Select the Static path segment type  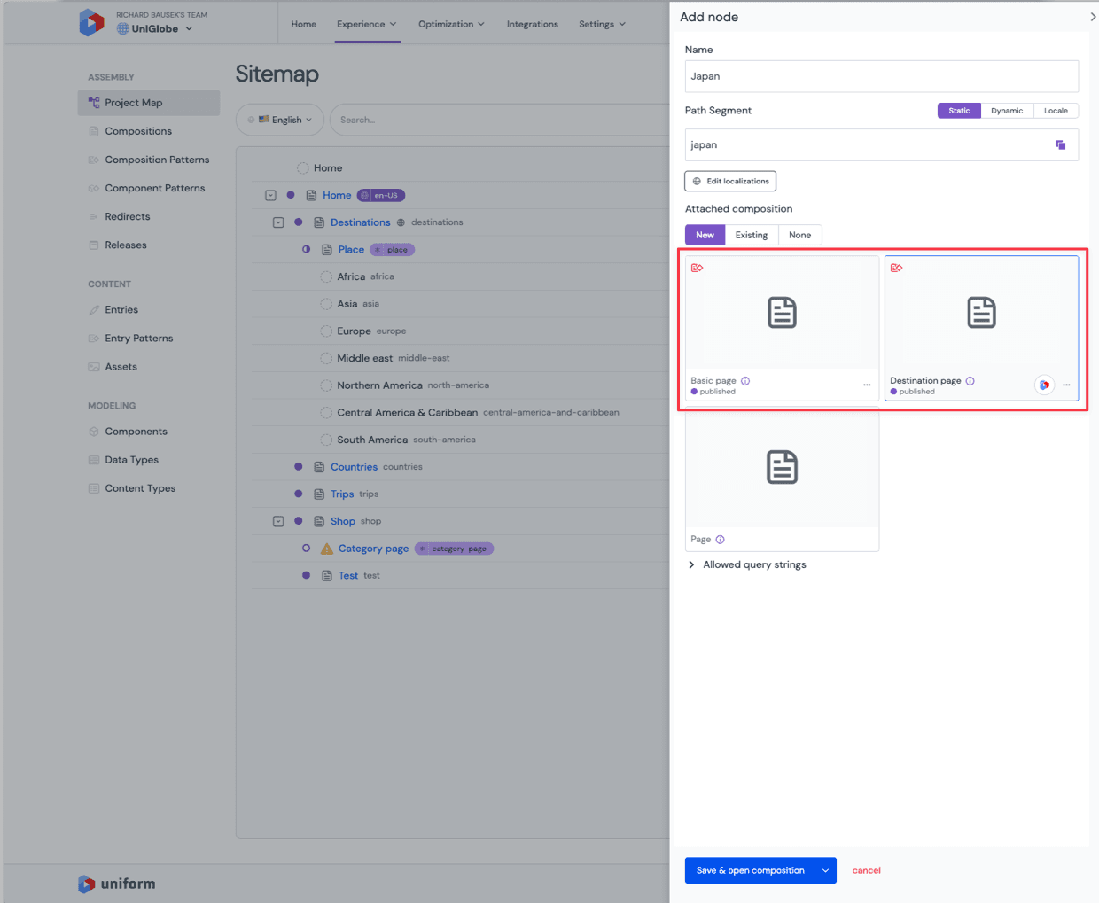959,111
